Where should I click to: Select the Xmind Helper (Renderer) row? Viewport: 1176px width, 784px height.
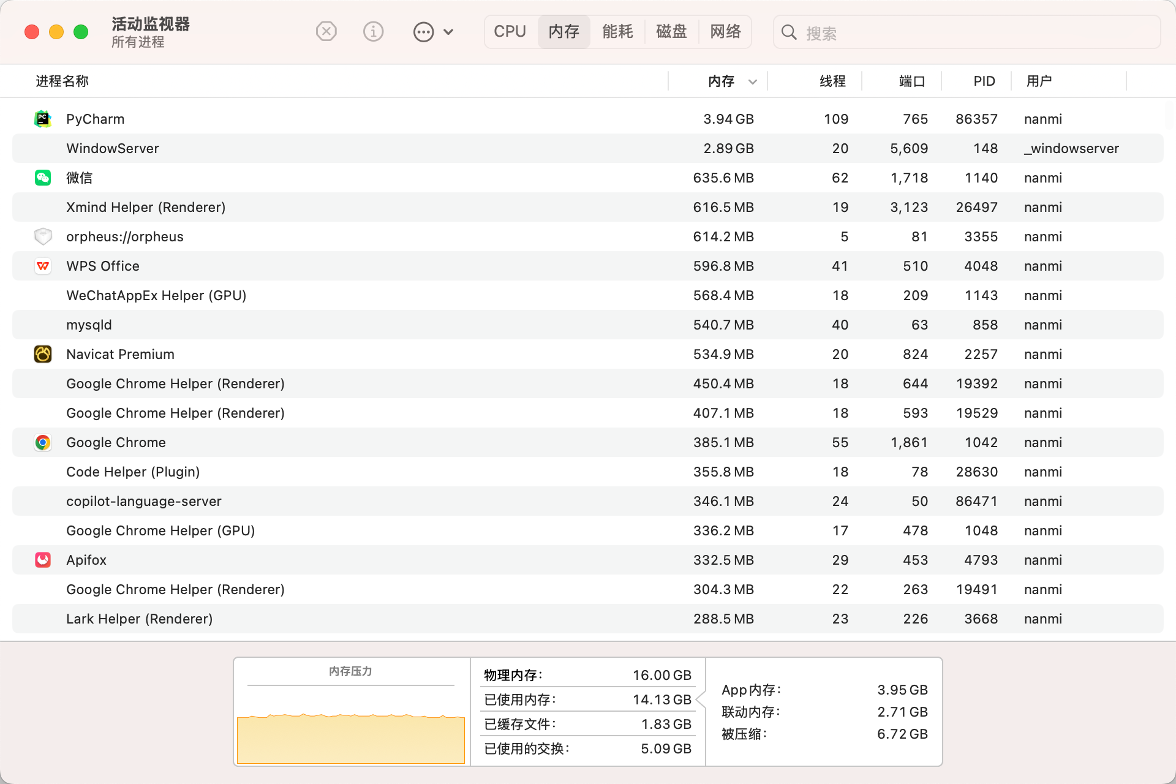click(588, 207)
